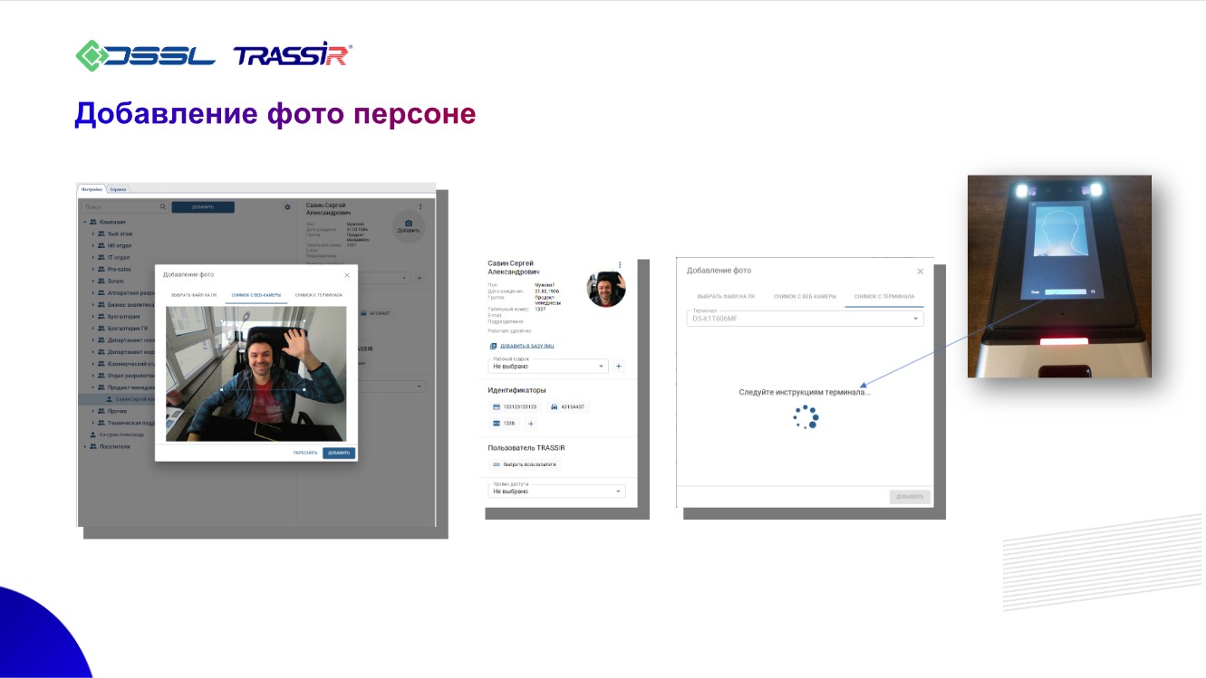Open the Рабочий график dropdown
Image resolution: width=1206 pixels, height=678 pixels.
point(548,366)
